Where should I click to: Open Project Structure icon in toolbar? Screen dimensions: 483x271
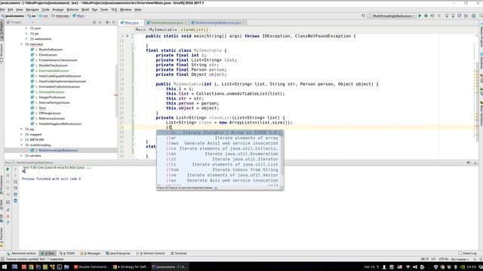(473, 16)
